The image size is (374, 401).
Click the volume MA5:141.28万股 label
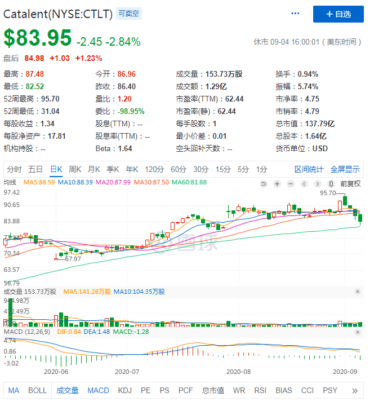click(87, 292)
